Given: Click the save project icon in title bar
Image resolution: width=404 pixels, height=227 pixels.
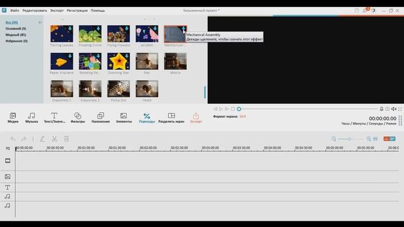Looking at the screenshot, I should click(357, 10).
